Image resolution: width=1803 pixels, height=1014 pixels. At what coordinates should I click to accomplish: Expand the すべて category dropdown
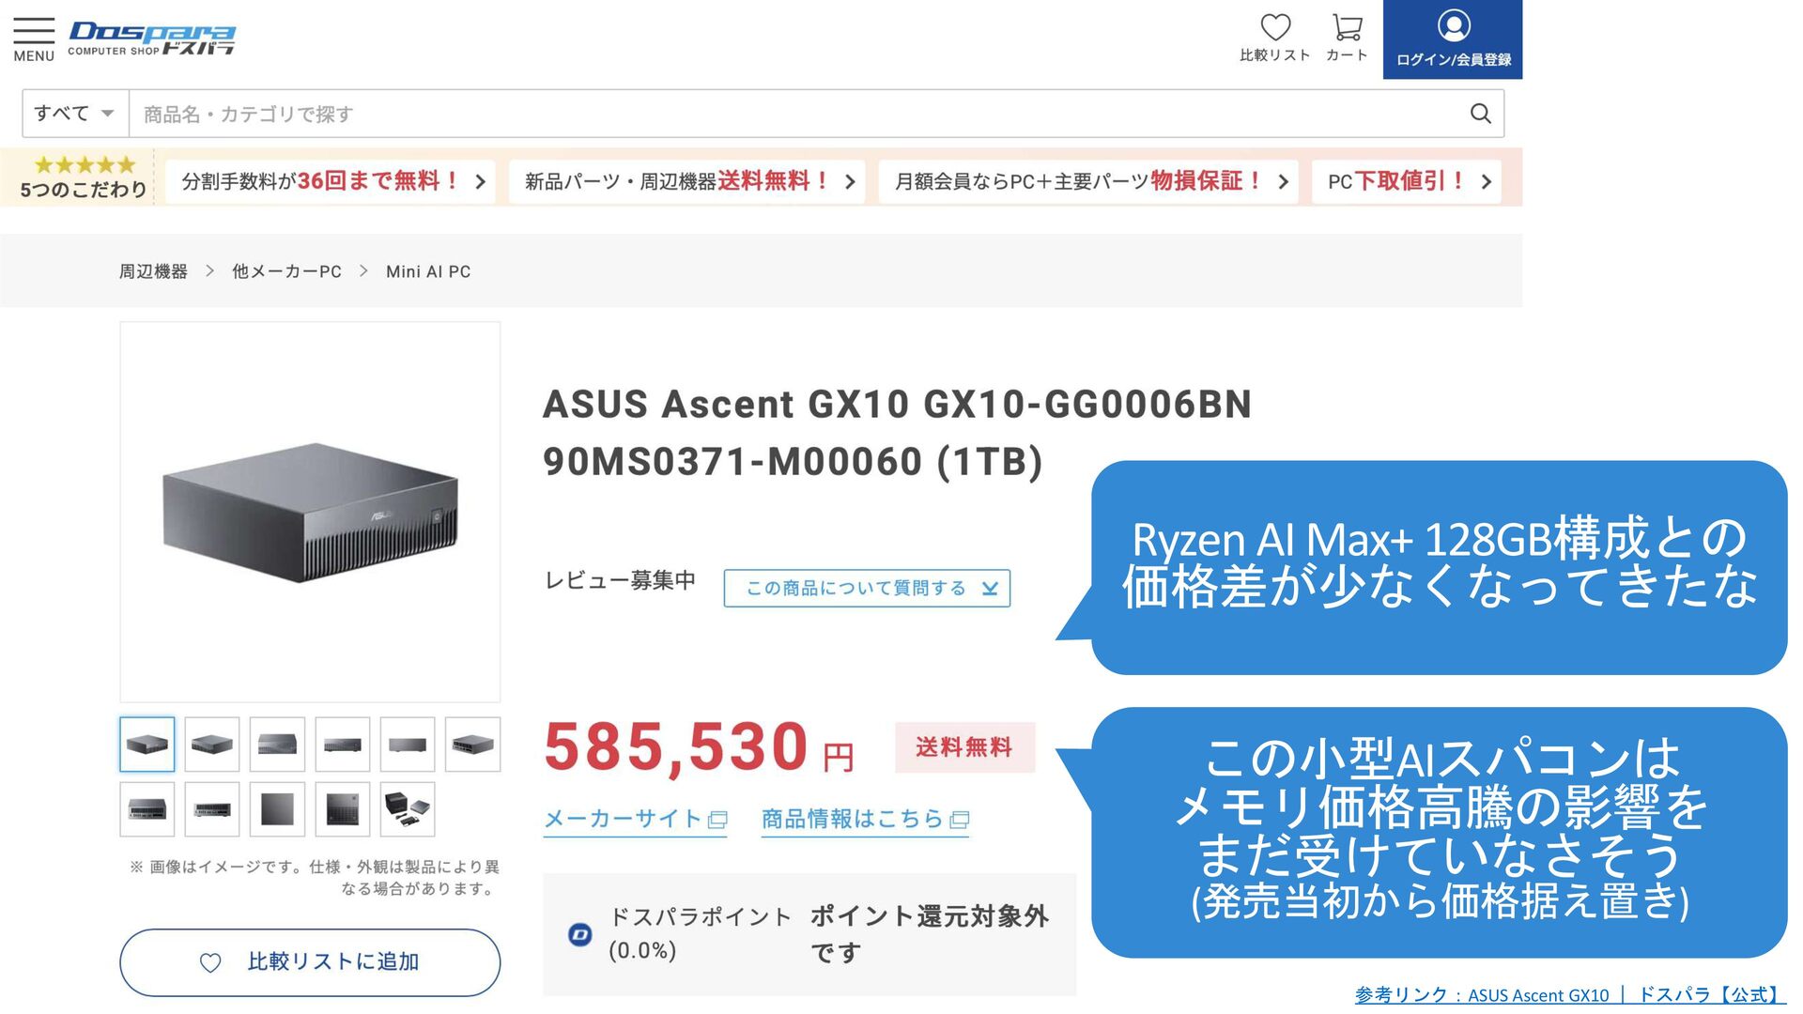74,114
